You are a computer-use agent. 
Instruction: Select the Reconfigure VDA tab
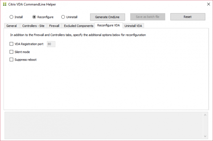(x=108, y=25)
